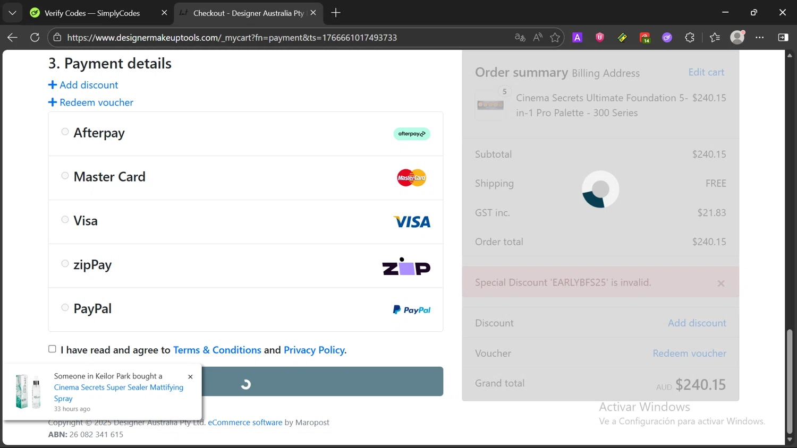Open the Extensions puzzle menu
The image size is (797, 448).
[x=690, y=37]
